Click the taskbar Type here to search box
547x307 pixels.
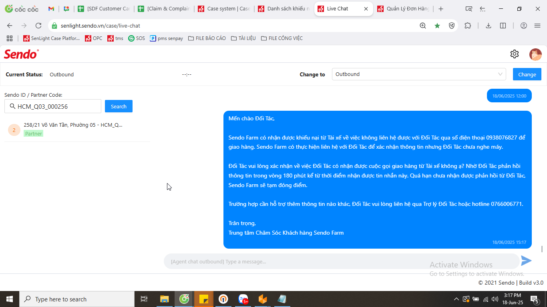tap(77, 299)
